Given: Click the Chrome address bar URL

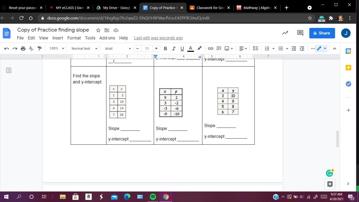Looking at the screenshot, I should [128, 18].
